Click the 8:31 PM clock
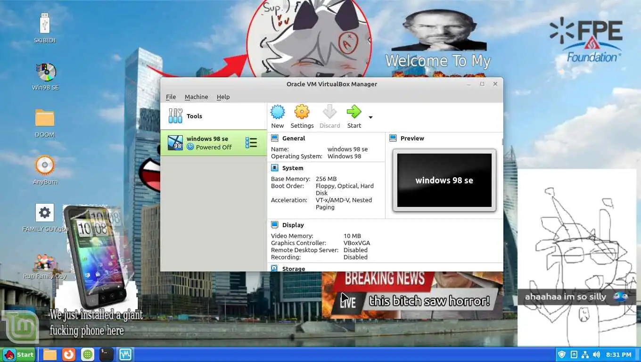 tap(619, 354)
